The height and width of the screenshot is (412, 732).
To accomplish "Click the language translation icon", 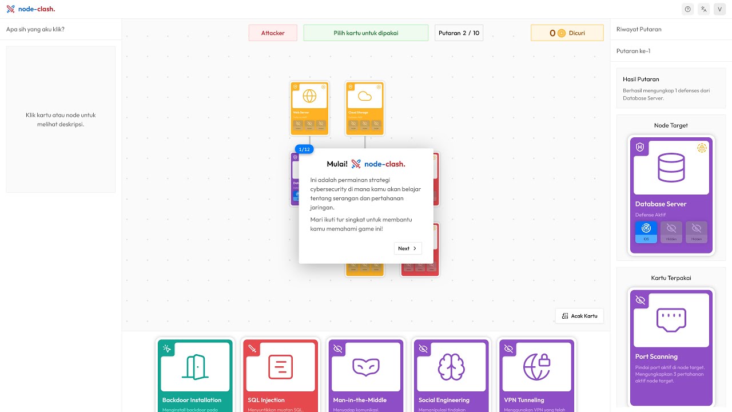I will pos(703,9).
